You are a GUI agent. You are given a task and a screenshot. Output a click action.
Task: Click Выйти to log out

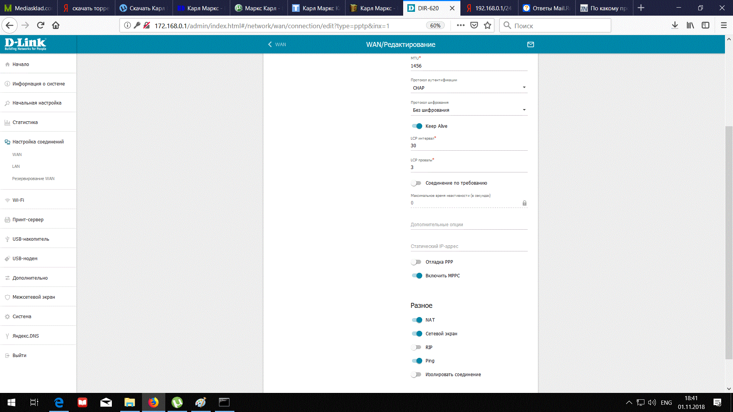click(x=19, y=356)
